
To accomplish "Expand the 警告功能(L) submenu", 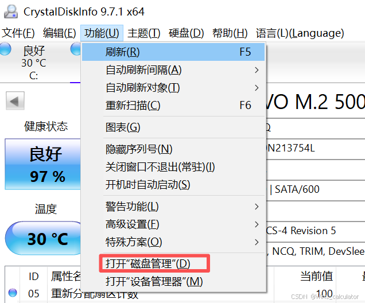I will (173, 207).
